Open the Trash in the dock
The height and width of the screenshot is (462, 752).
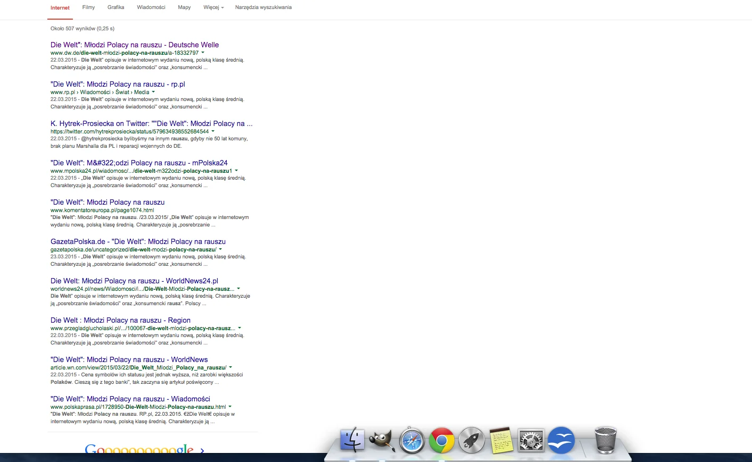point(605,440)
